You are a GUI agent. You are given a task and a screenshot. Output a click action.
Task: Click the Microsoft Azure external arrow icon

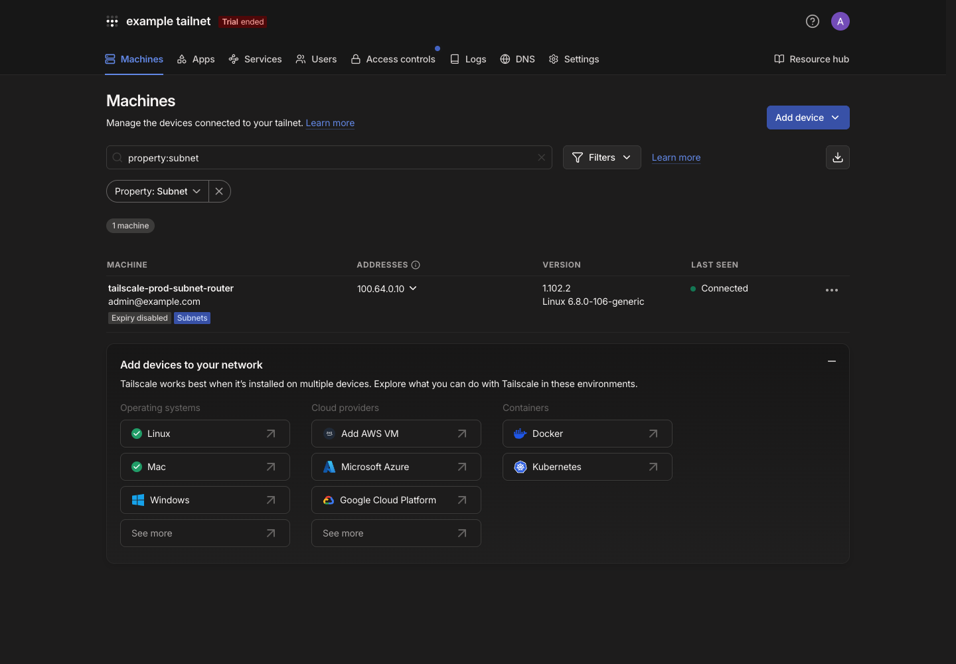tap(462, 467)
